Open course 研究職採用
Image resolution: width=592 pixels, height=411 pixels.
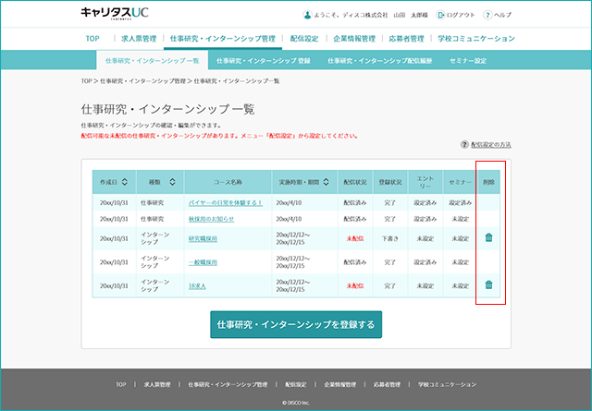click(x=203, y=238)
